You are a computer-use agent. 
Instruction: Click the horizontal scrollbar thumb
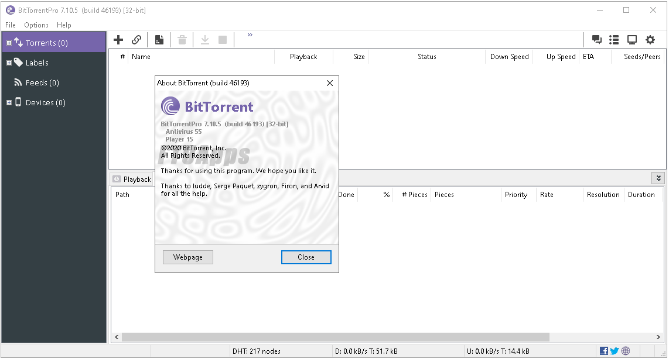pos(336,337)
